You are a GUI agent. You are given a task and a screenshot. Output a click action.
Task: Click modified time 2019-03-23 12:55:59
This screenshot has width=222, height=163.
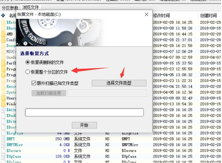173,69
